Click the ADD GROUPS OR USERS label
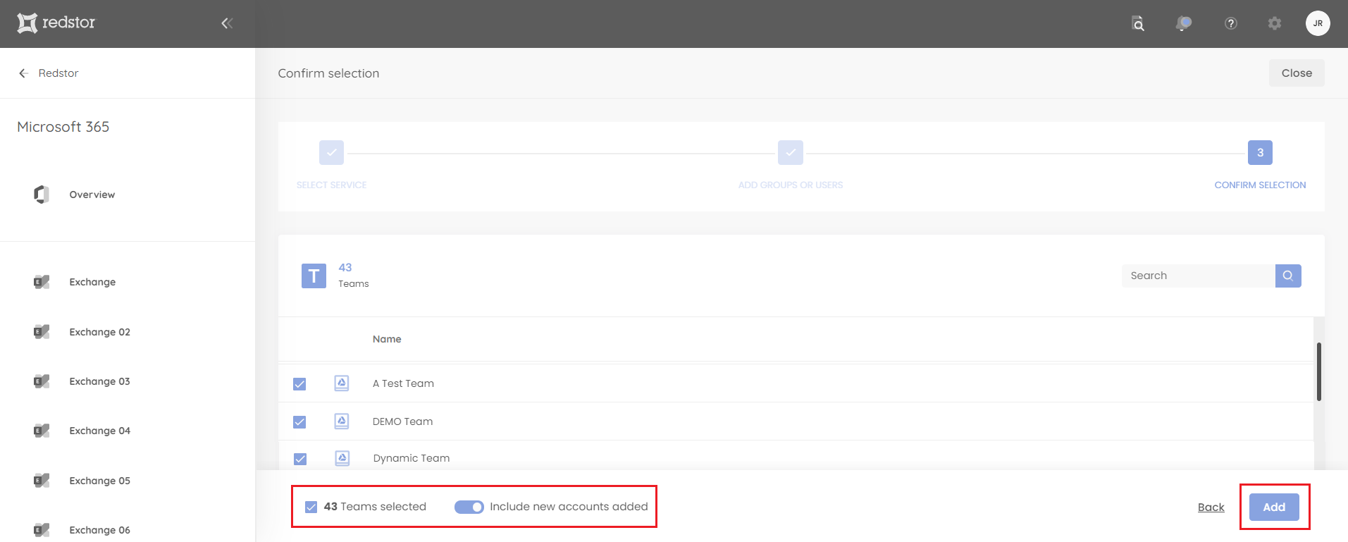The height and width of the screenshot is (542, 1348). (x=791, y=185)
